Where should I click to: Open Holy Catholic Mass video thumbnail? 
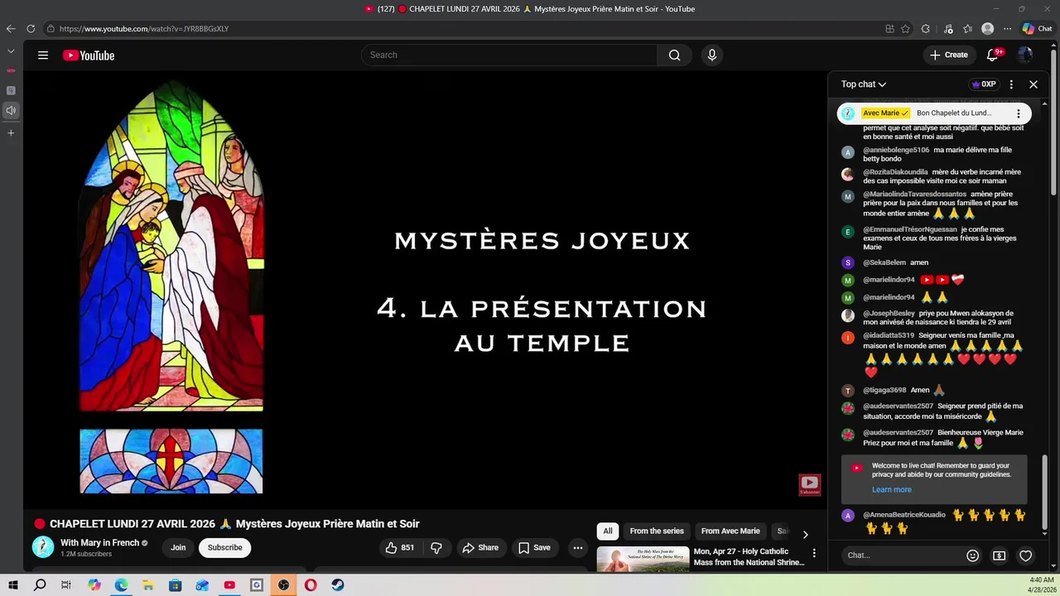[x=643, y=560]
